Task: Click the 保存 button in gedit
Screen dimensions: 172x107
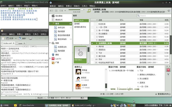Action: click(x=22, y=38)
